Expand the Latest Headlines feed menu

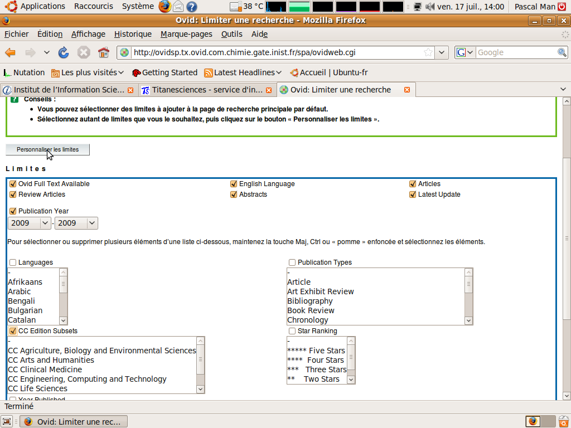(243, 73)
